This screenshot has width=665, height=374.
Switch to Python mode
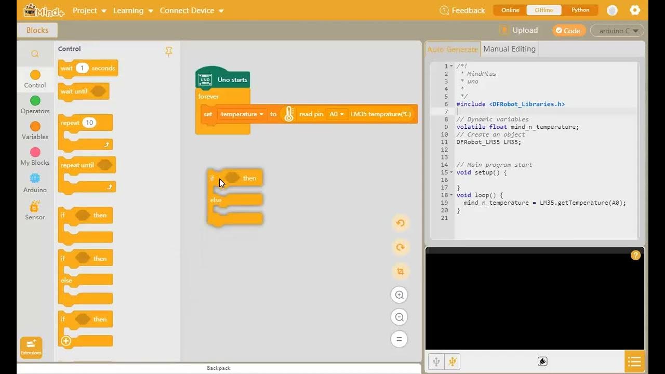(x=580, y=10)
